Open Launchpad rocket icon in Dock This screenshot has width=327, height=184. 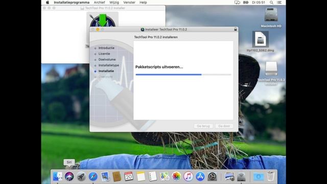[x=81, y=176]
